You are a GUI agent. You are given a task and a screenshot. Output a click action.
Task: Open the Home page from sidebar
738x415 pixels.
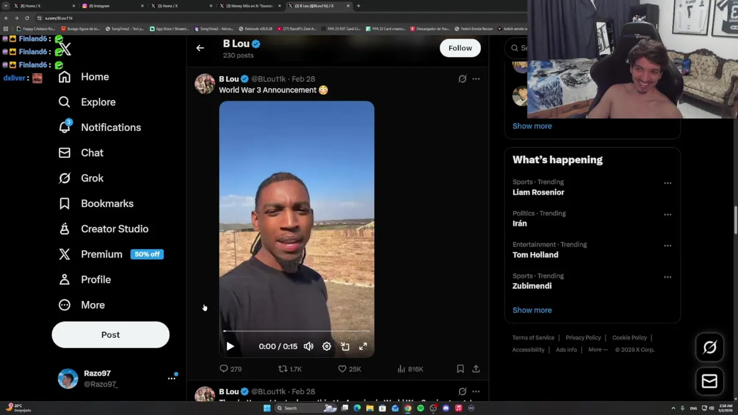tap(84, 77)
